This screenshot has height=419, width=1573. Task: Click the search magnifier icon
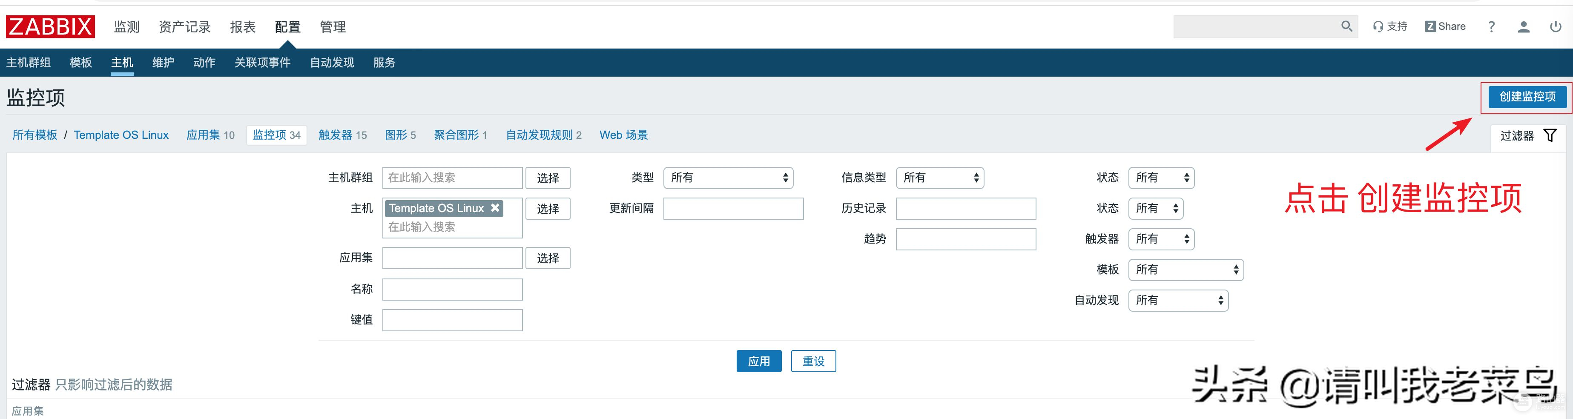[1346, 26]
